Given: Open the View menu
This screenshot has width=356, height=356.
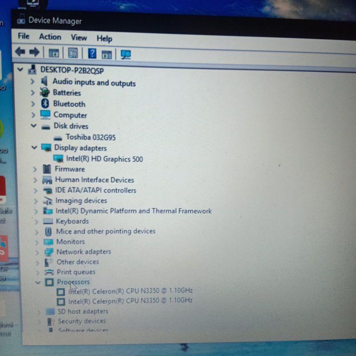Looking at the screenshot, I should pyautogui.click(x=79, y=38).
